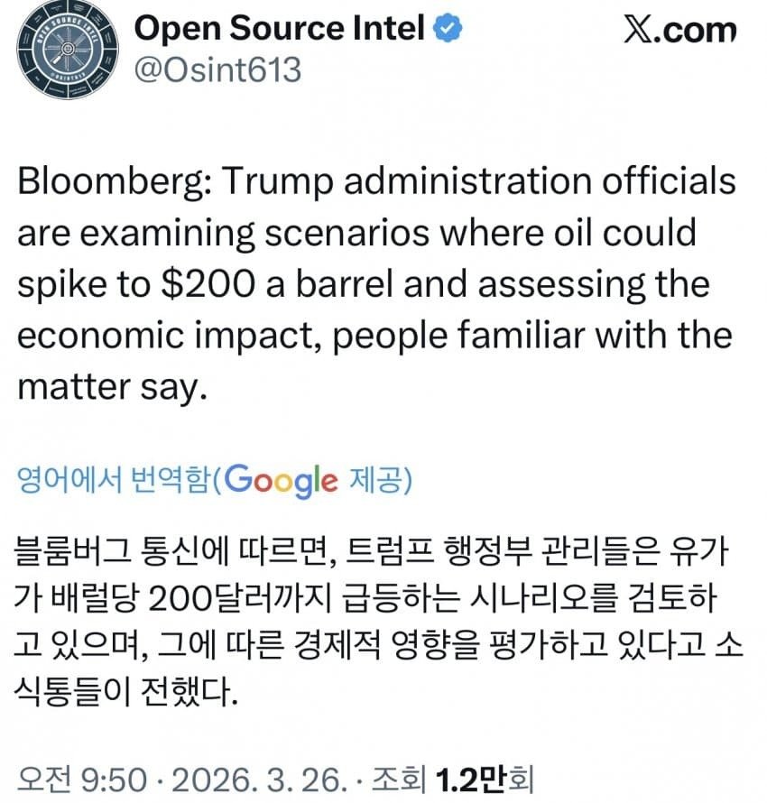Screen dimensions: 767x803
Task: Click the blue verified checkmark badge
Action: click(449, 29)
